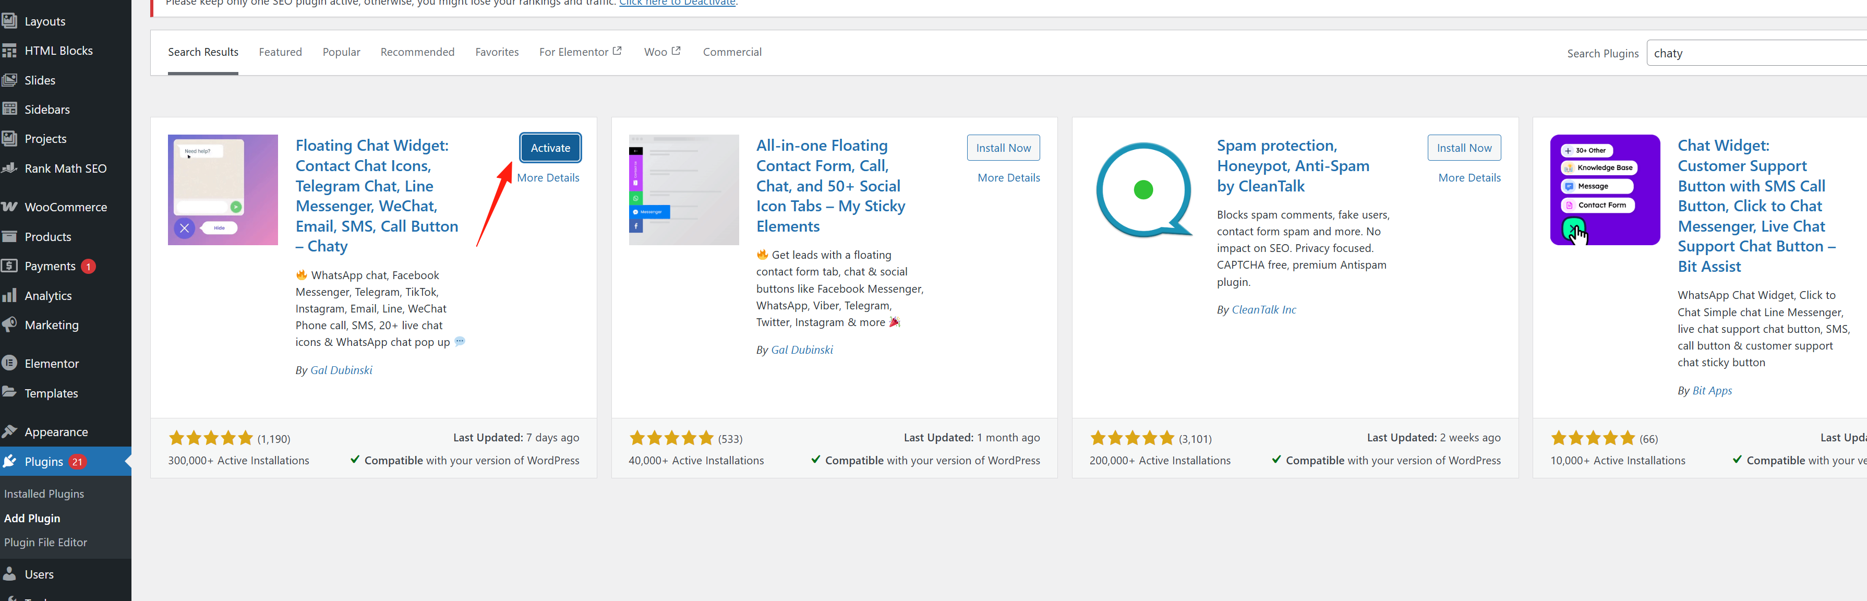The height and width of the screenshot is (601, 1867).
Task: Install the My Sticky Elements plugin
Action: coord(1002,148)
